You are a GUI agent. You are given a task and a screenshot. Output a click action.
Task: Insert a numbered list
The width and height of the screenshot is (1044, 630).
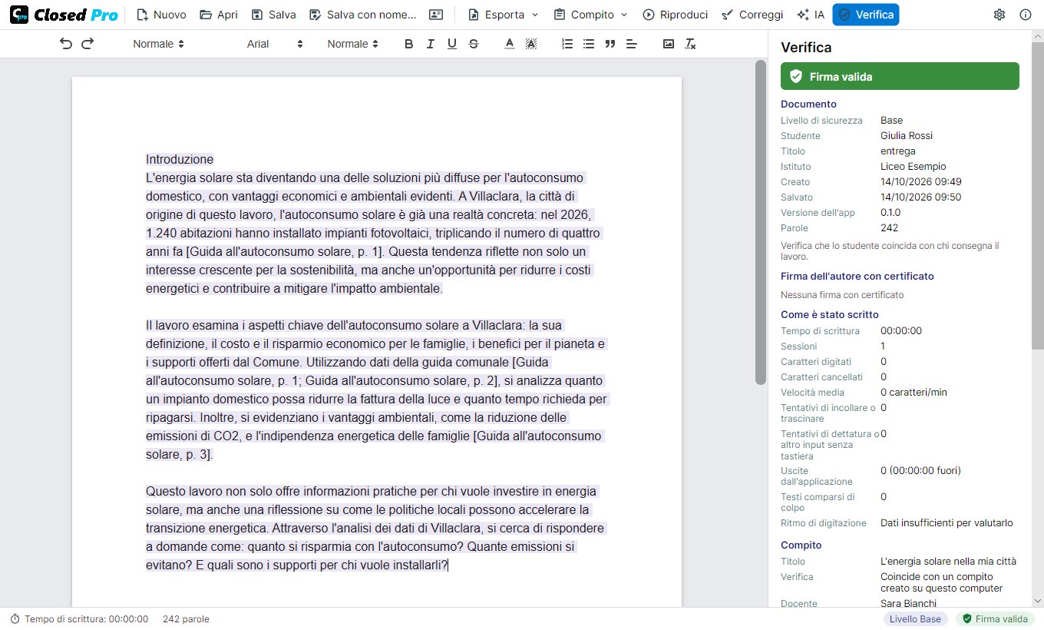567,44
